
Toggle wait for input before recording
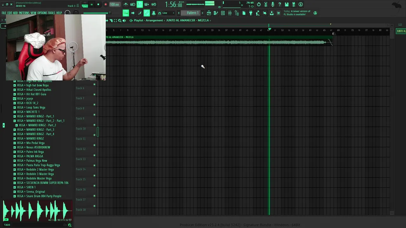point(133,4)
